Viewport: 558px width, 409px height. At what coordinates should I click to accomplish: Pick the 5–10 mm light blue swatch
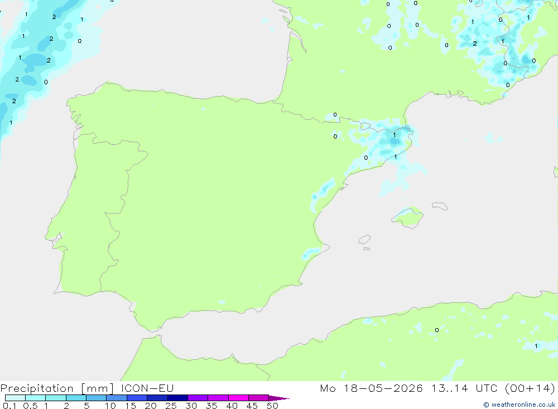pyautogui.click(x=97, y=398)
